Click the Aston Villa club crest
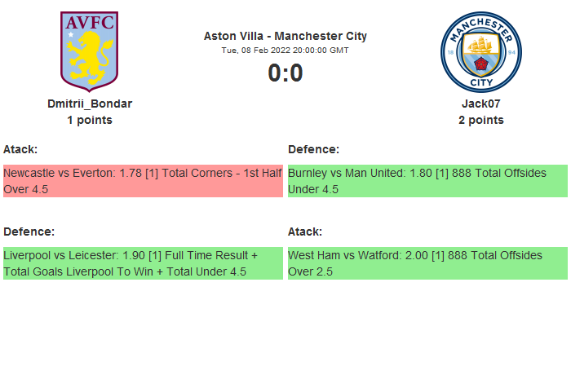 90,51
